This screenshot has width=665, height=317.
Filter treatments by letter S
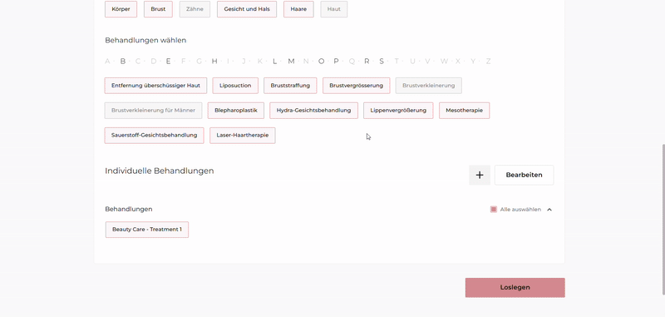click(382, 61)
